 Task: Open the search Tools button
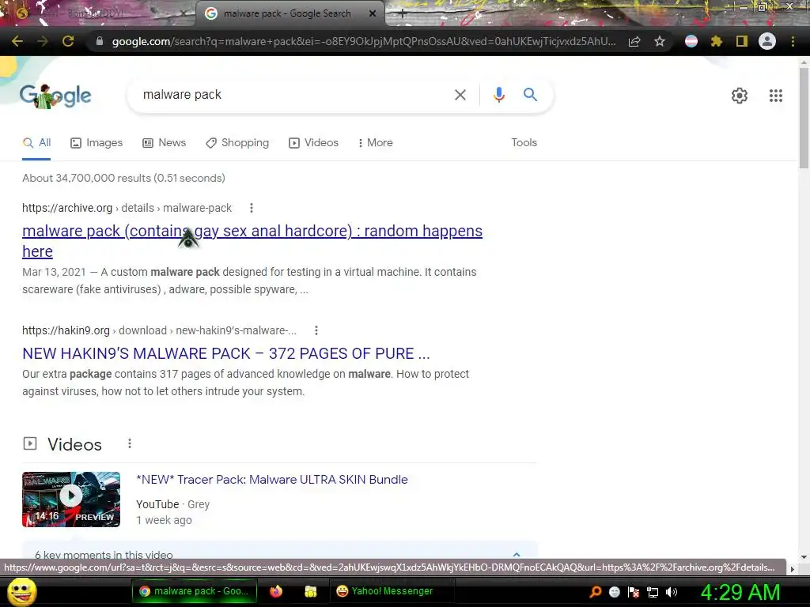point(524,142)
